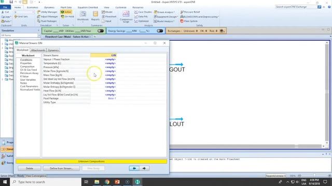This screenshot has width=332, height=186.
Task: Toggle the Capital/Utilities economics switch
Action: [x=101, y=31]
